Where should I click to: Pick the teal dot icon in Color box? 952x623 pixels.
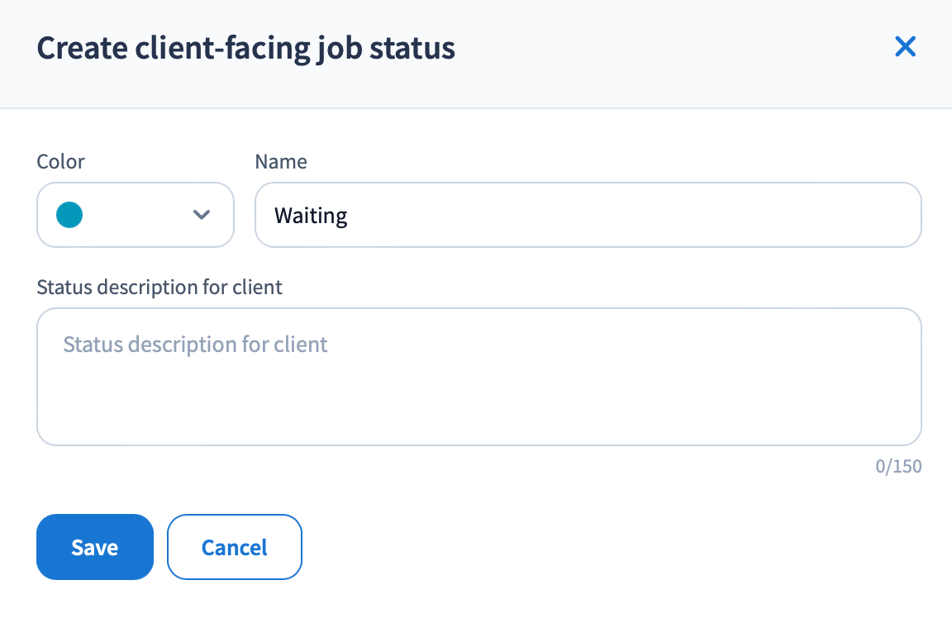(x=69, y=215)
